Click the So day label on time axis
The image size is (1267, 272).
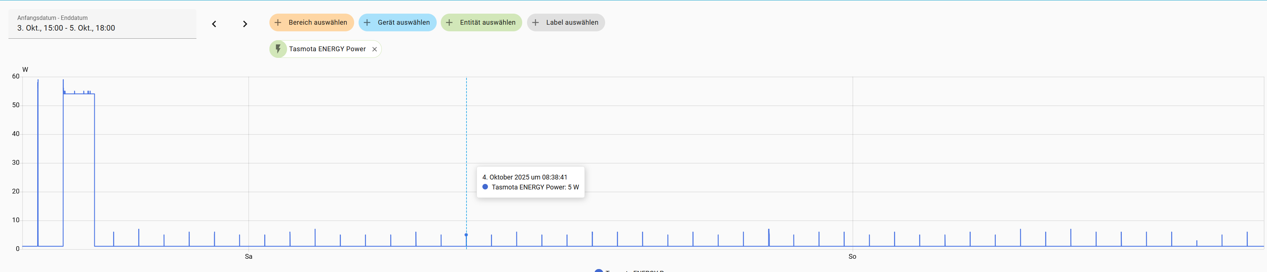[852, 256]
